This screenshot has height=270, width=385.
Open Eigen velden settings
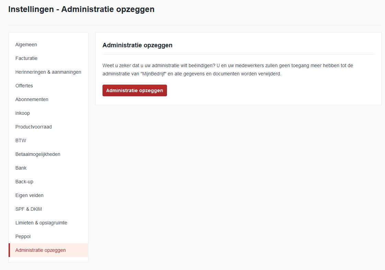tap(29, 195)
